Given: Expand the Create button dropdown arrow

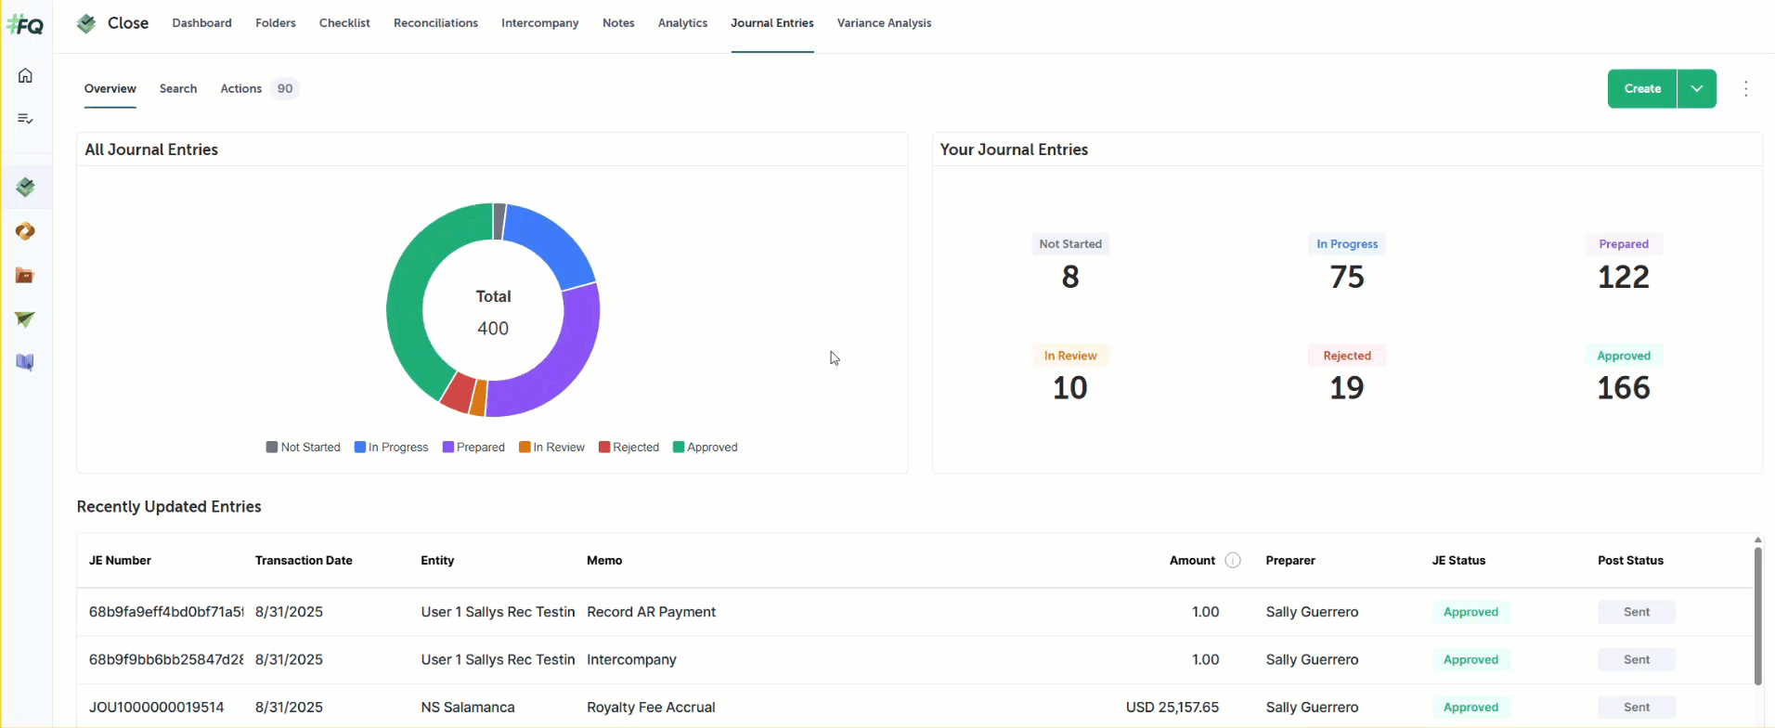Looking at the screenshot, I should click(x=1696, y=88).
